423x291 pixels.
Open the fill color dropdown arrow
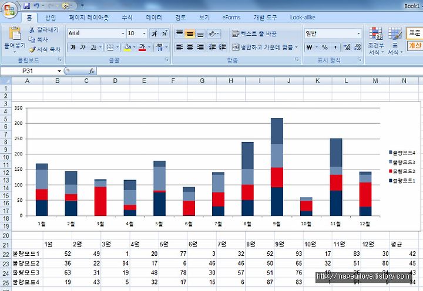point(134,48)
